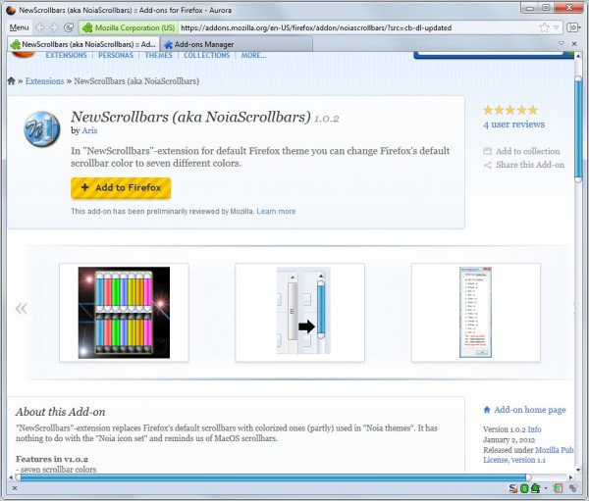589x501 pixels.
Task: Click the five-star rating
Action: point(510,110)
